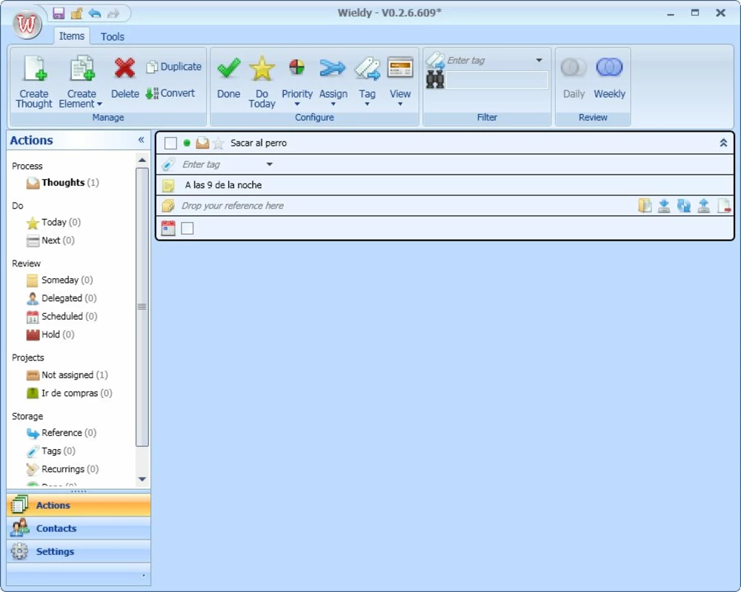Open the Priority dropdown arrow
Viewport: 741px width, 592px height.
[297, 104]
